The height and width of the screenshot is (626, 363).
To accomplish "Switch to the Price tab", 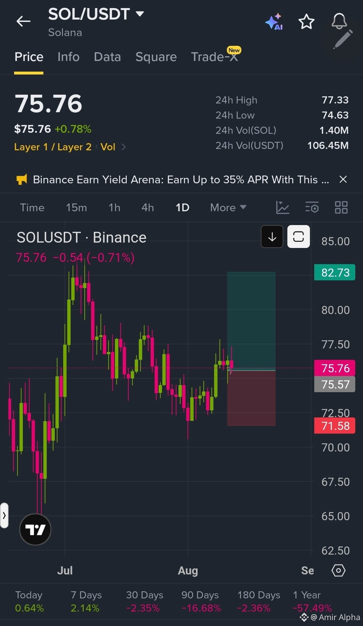I will (29, 57).
